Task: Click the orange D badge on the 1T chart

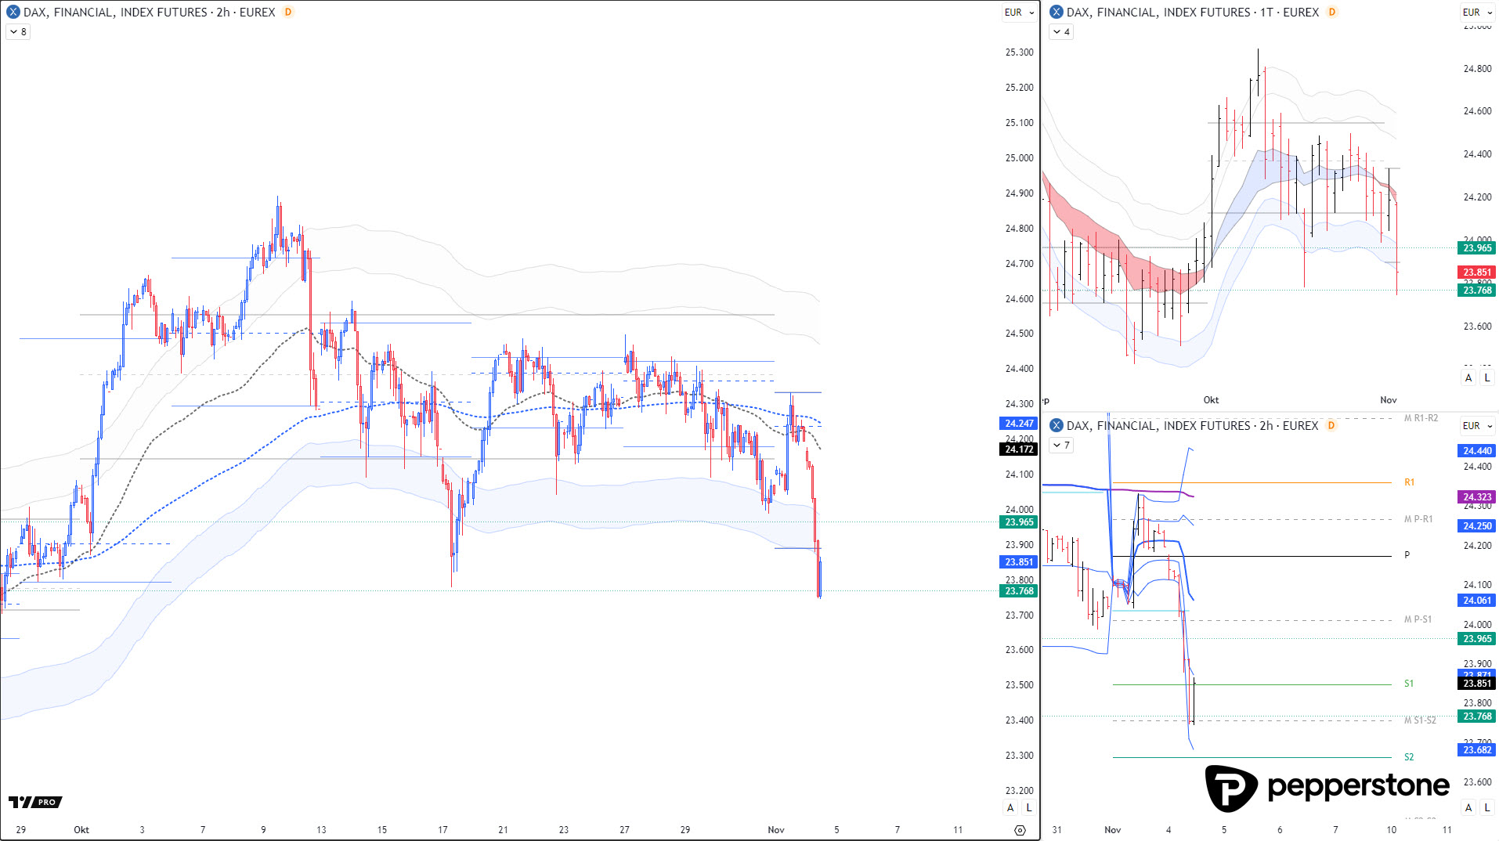Action: click(x=1332, y=13)
